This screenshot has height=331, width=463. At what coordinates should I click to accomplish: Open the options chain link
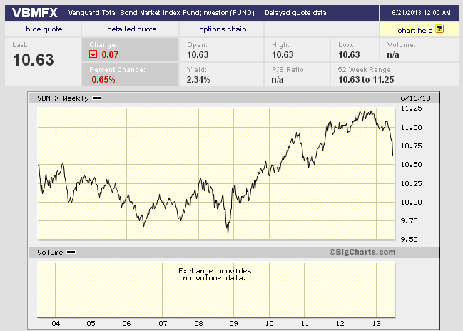click(x=223, y=29)
